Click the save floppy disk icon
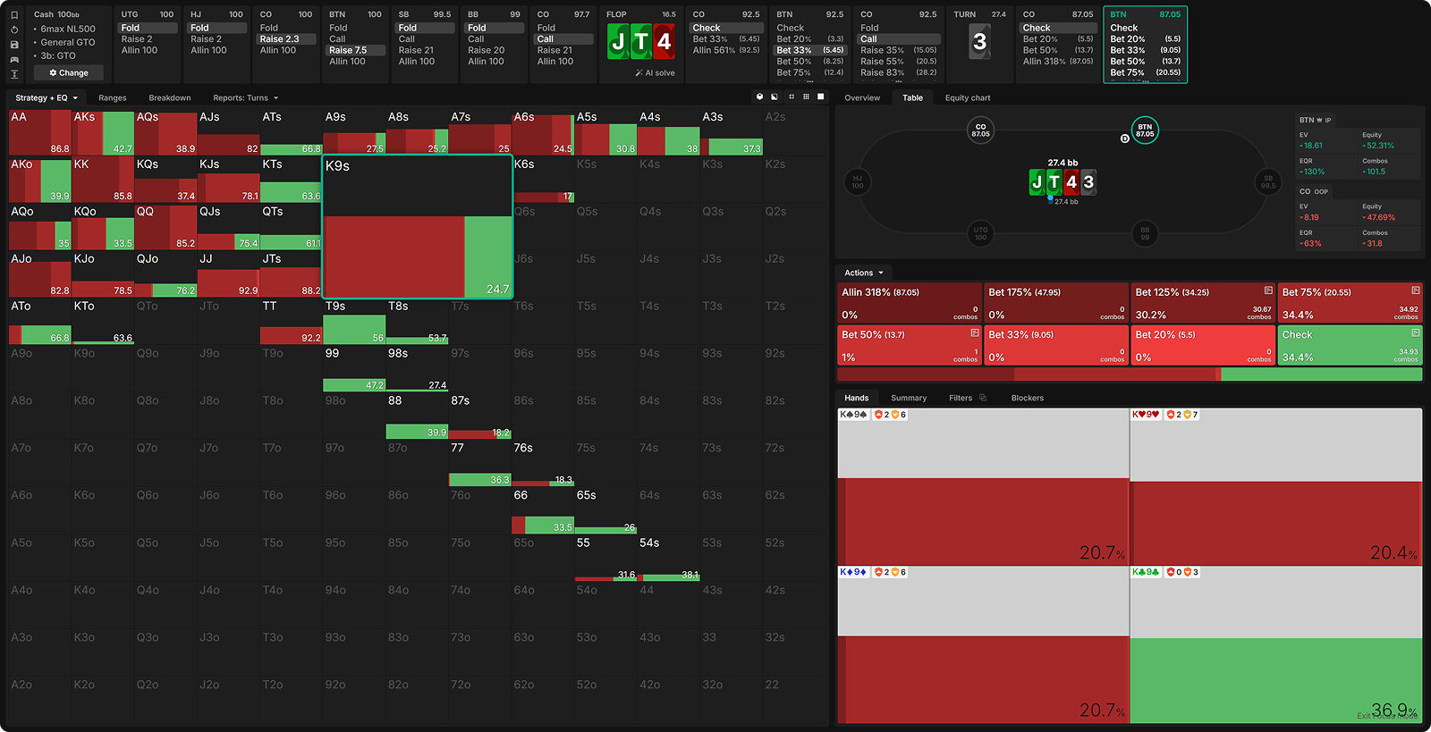The width and height of the screenshot is (1431, 732). click(x=14, y=45)
